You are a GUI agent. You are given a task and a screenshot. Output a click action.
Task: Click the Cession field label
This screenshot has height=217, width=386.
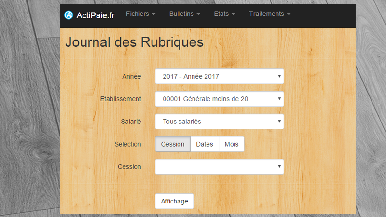[x=129, y=167]
